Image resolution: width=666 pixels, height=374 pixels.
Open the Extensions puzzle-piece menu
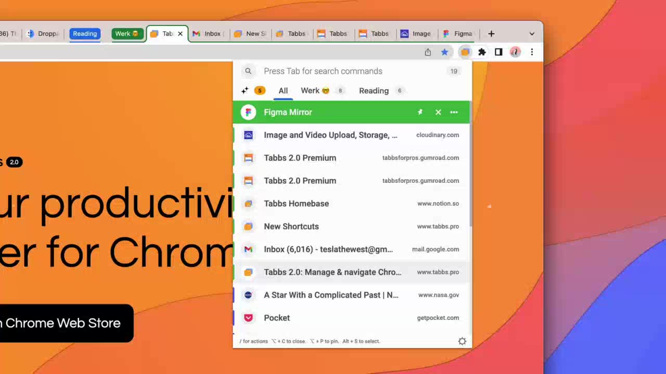[482, 52]
